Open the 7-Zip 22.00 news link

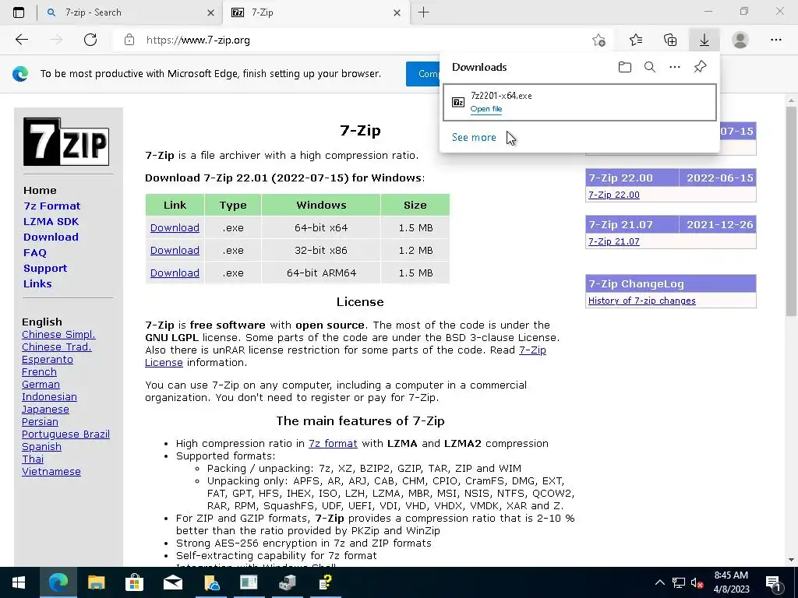click(614, 195)
